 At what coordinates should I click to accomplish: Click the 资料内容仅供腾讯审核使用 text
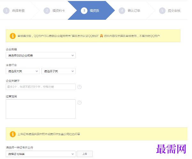click(132, 36)
